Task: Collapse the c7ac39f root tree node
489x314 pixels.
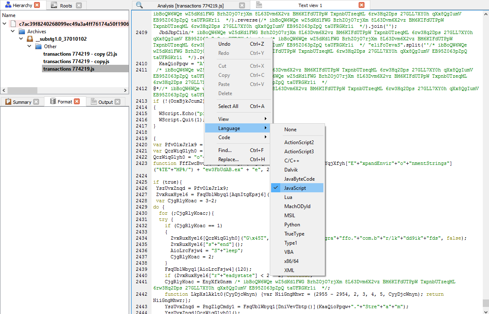Action: (x=5, y=24)
